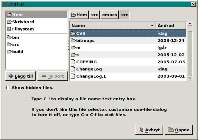Select folder m in the file list
198x140 pixels.
[128, 48]
